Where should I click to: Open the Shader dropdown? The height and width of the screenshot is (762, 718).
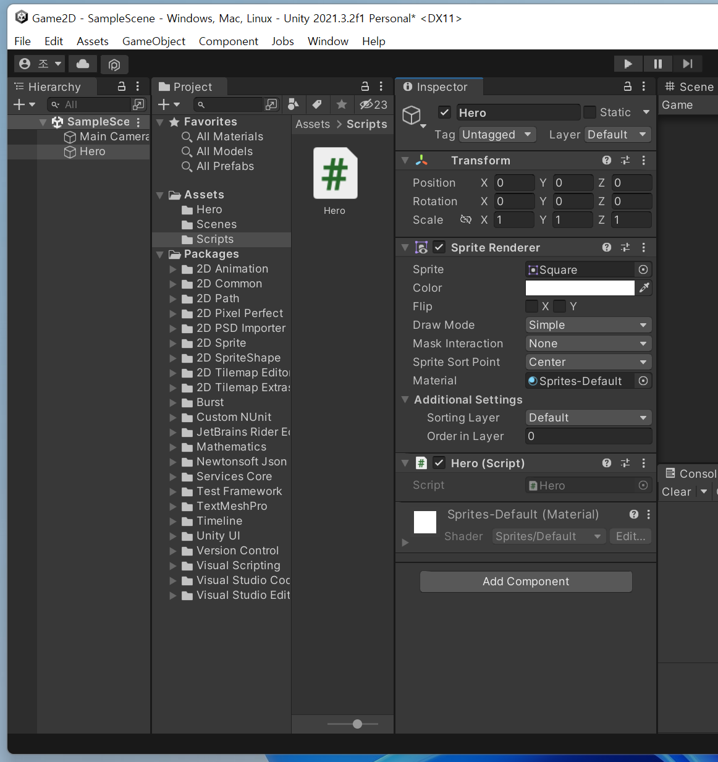click(x=549, y=536)
